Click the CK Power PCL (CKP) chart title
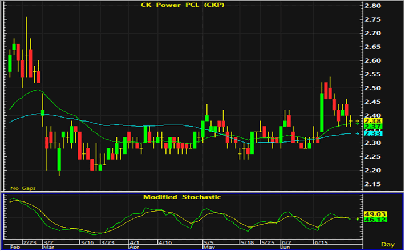Screen dimensions: 405x251 tap(183, 5)
